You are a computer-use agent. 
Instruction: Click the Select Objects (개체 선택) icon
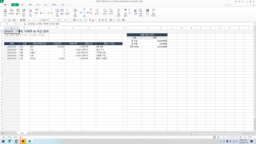[x=140, y=11]
